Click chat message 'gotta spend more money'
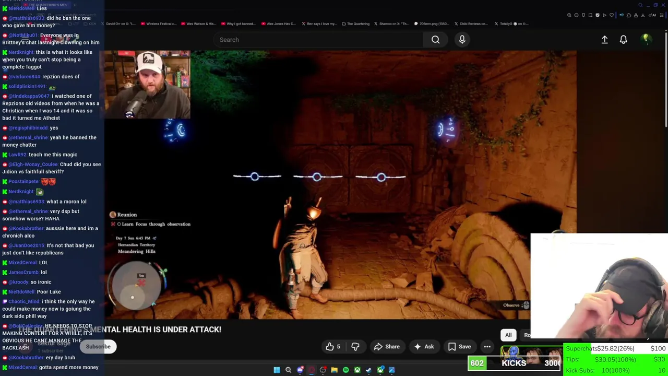The width and height of the screenshot is (668, 376). (x=68, y=368)
